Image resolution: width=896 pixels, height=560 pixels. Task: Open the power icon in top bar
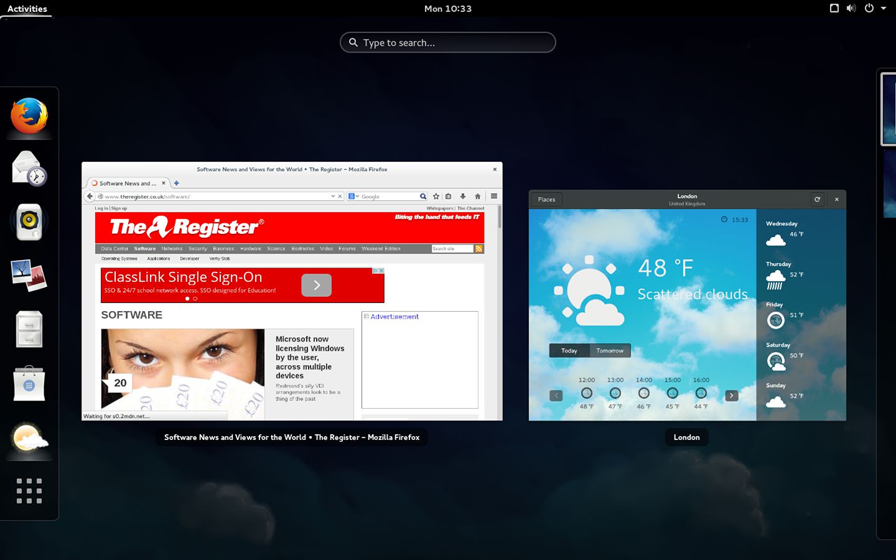[x=869, y=8]
